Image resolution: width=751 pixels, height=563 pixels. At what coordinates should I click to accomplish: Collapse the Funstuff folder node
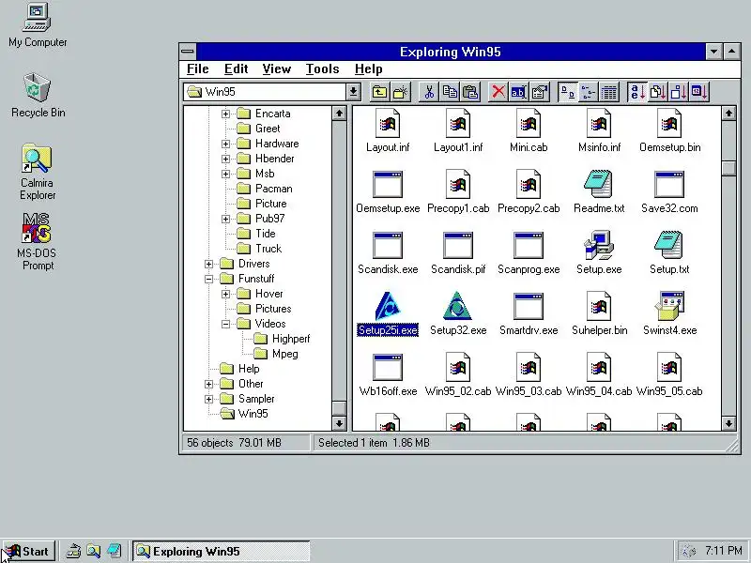click(208, 279)
